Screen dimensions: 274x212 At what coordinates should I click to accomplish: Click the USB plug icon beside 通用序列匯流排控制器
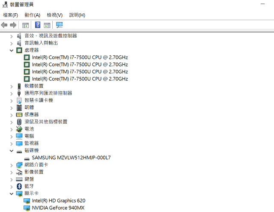pos(19,93)
